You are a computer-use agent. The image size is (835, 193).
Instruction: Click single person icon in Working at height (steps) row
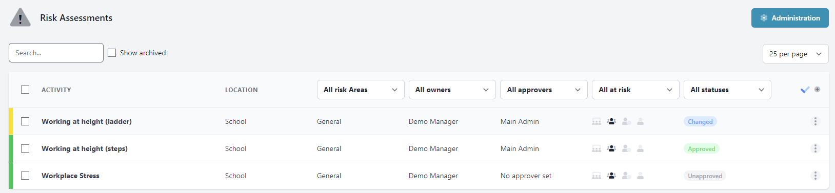point(640,148)
